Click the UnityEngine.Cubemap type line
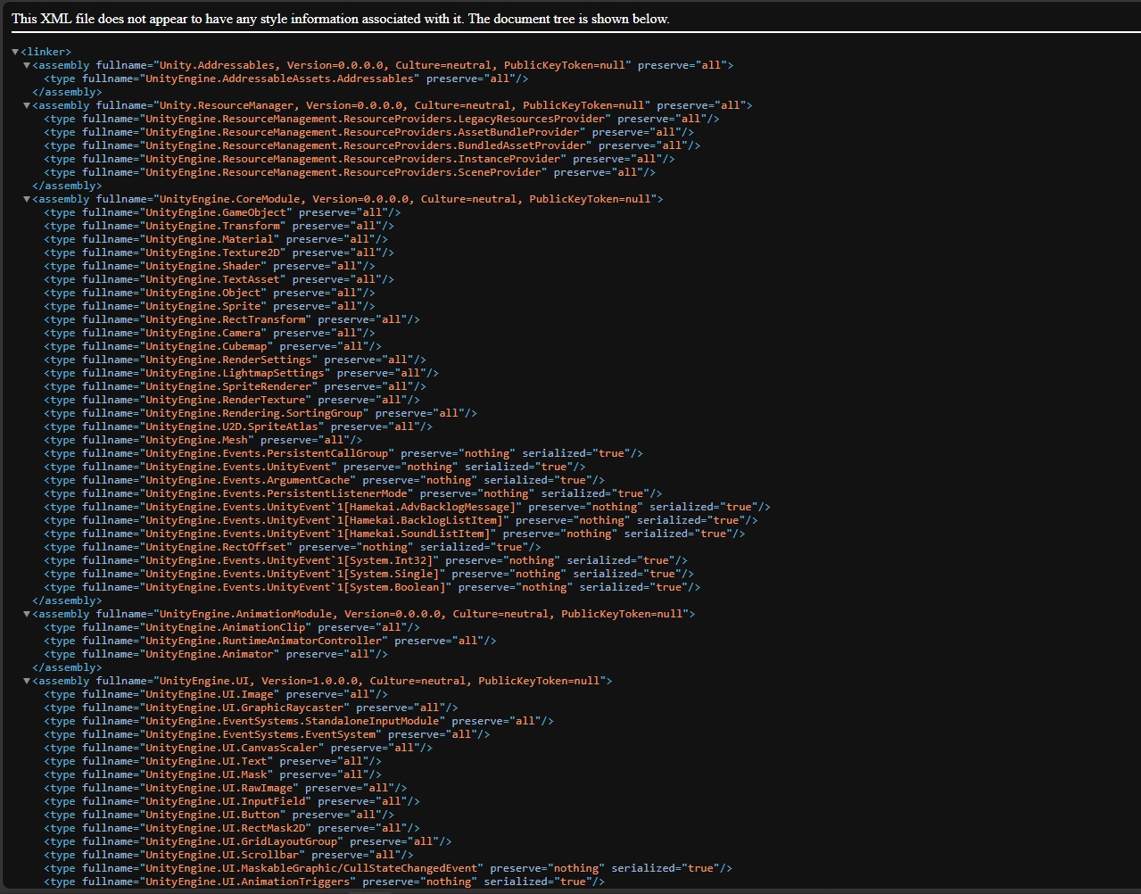The width and height of the screenshot is (1141, 894). click(x=213, y=346)
